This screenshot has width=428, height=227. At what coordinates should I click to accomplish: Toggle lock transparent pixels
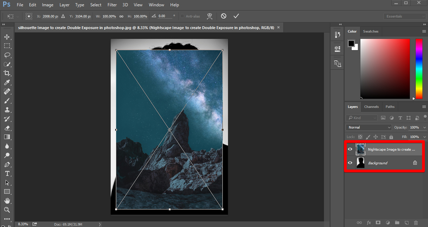coord(360,137)
